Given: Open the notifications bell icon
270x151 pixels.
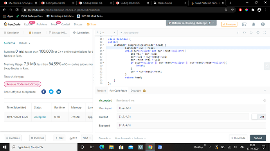Looking at the screenshot, I should [254, 25].
